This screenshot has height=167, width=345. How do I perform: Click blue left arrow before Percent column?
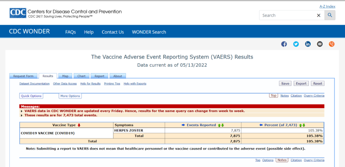click(x=261, y=125)
